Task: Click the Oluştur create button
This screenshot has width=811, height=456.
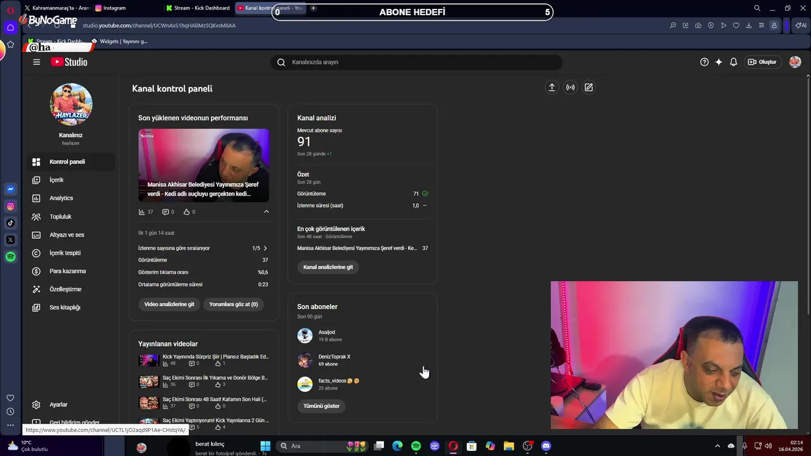Action: click(762, 62)
